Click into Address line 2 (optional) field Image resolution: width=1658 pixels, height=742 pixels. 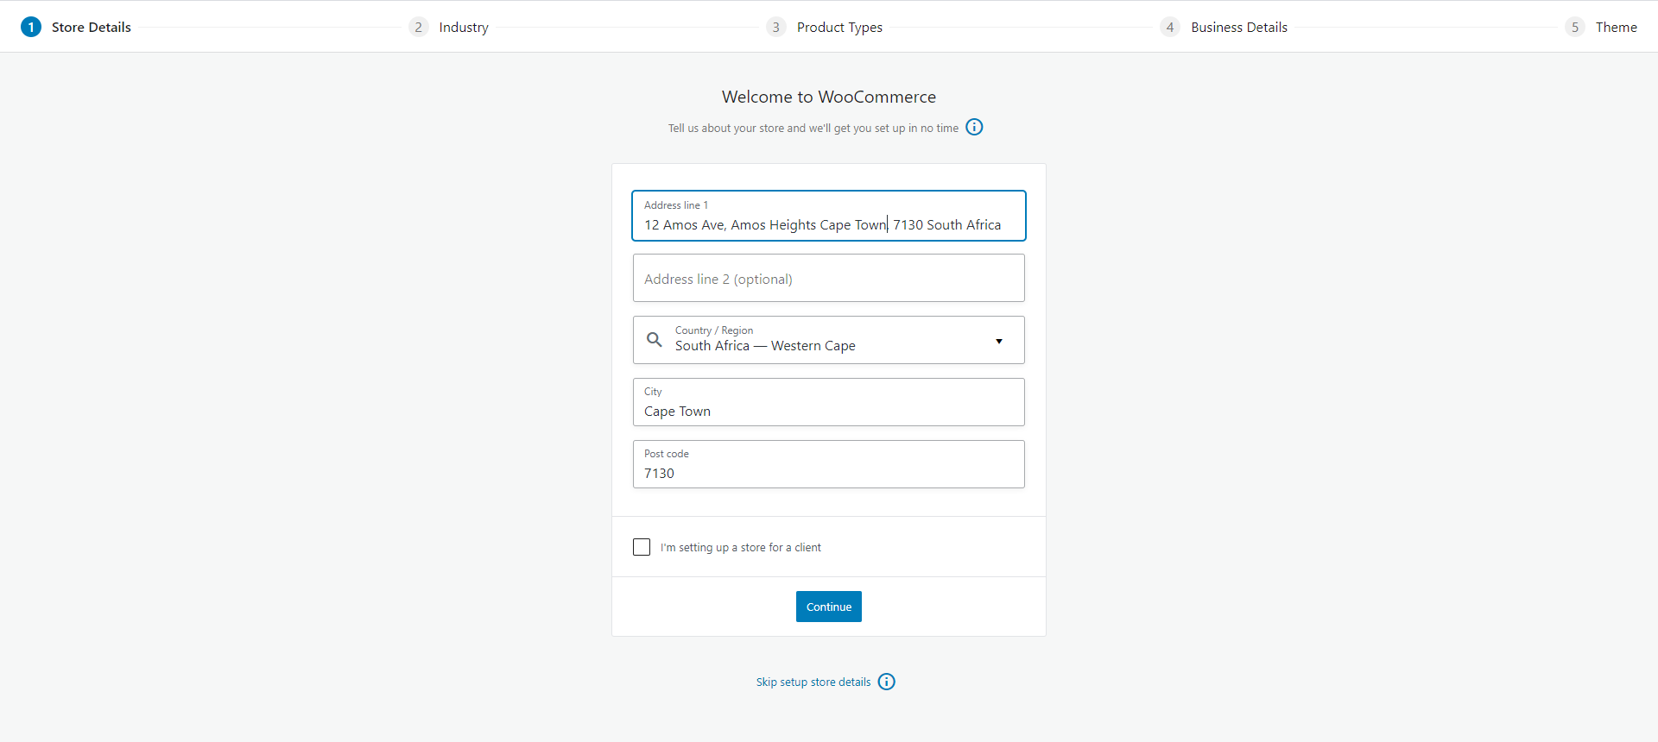[829, 278]
